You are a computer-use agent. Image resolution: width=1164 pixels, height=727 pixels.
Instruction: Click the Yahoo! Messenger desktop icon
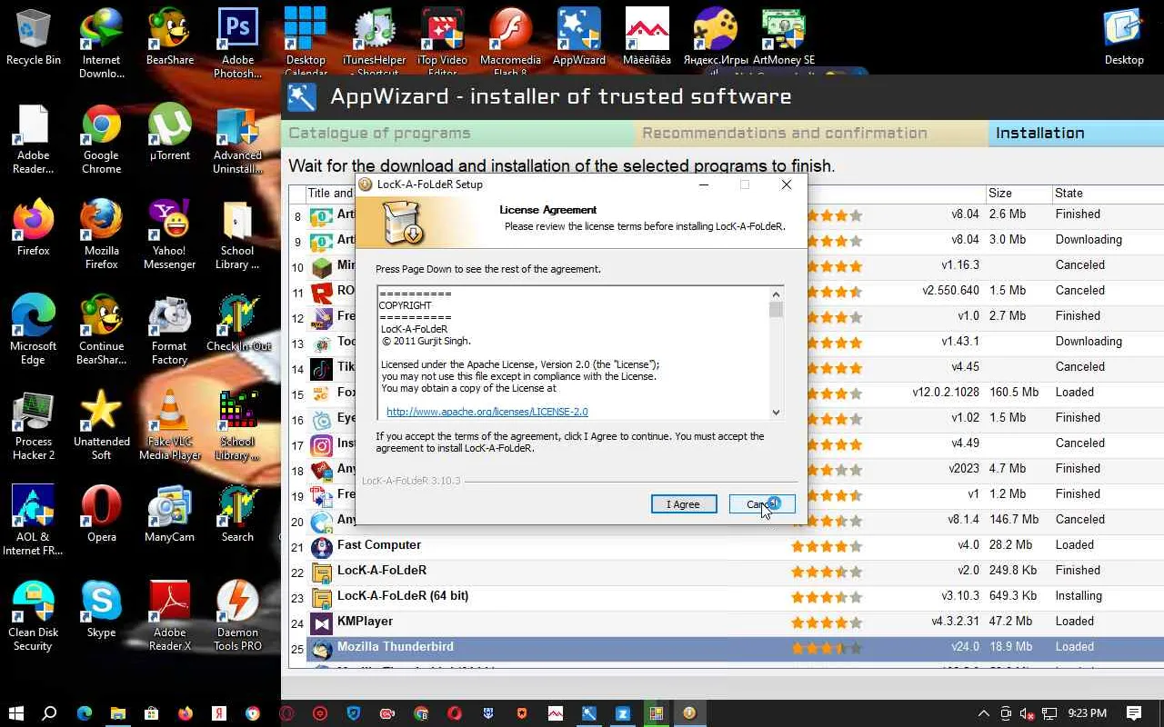(170, 234)
